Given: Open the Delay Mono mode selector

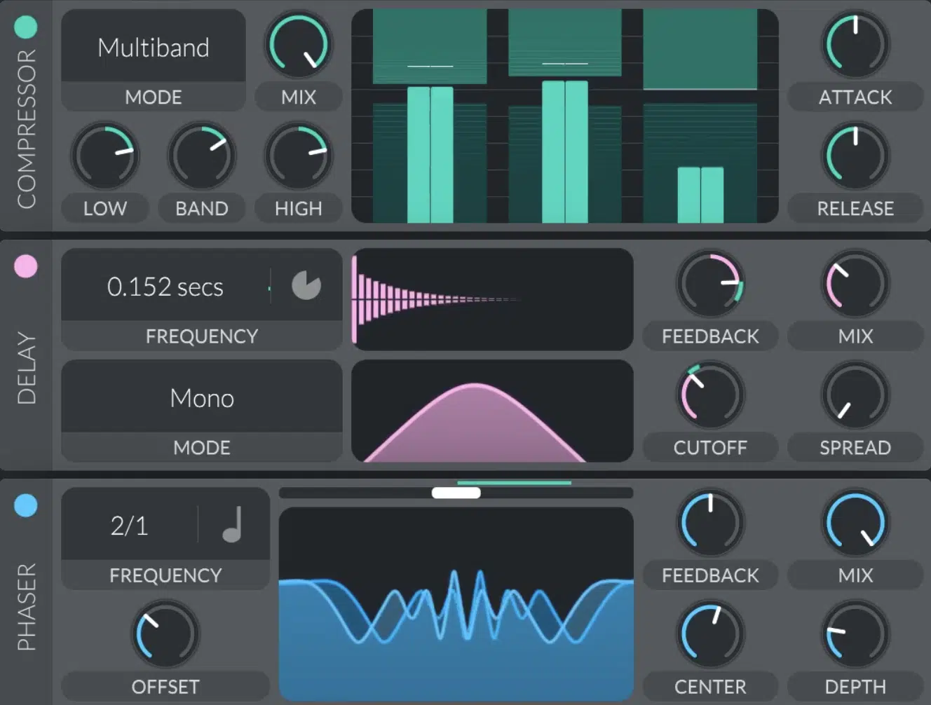Looking at the screenshot, I should coord(202,398).
